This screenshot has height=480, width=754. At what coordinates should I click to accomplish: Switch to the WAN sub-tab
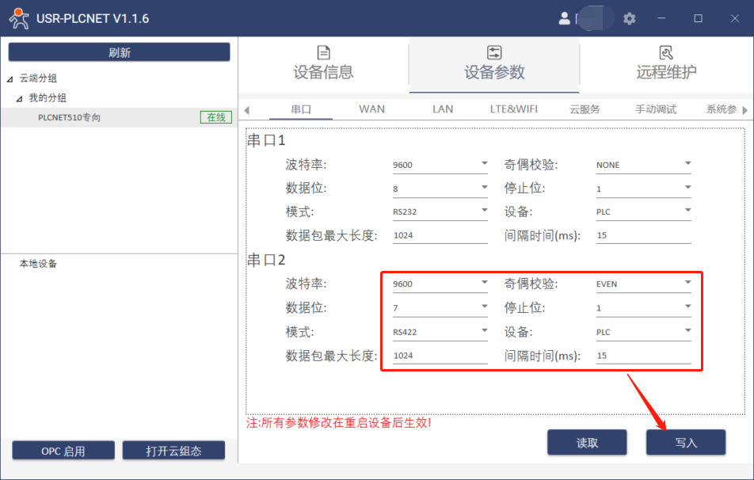pos(371,109)
